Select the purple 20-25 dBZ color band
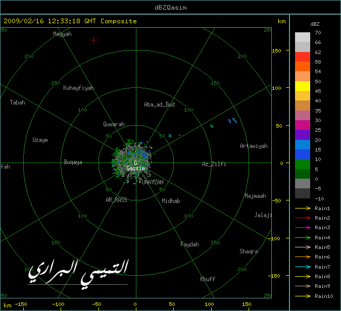This screenshot has height=311, width=341. tap(303, 135)
